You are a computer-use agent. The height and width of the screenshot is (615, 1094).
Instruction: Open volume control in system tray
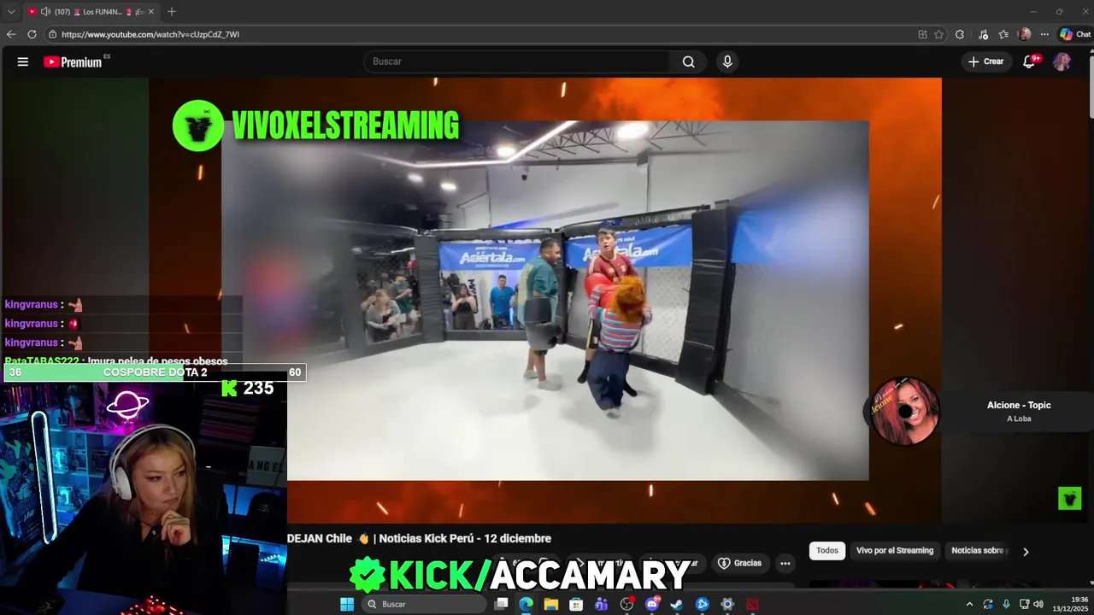(x=1038, y=604)
